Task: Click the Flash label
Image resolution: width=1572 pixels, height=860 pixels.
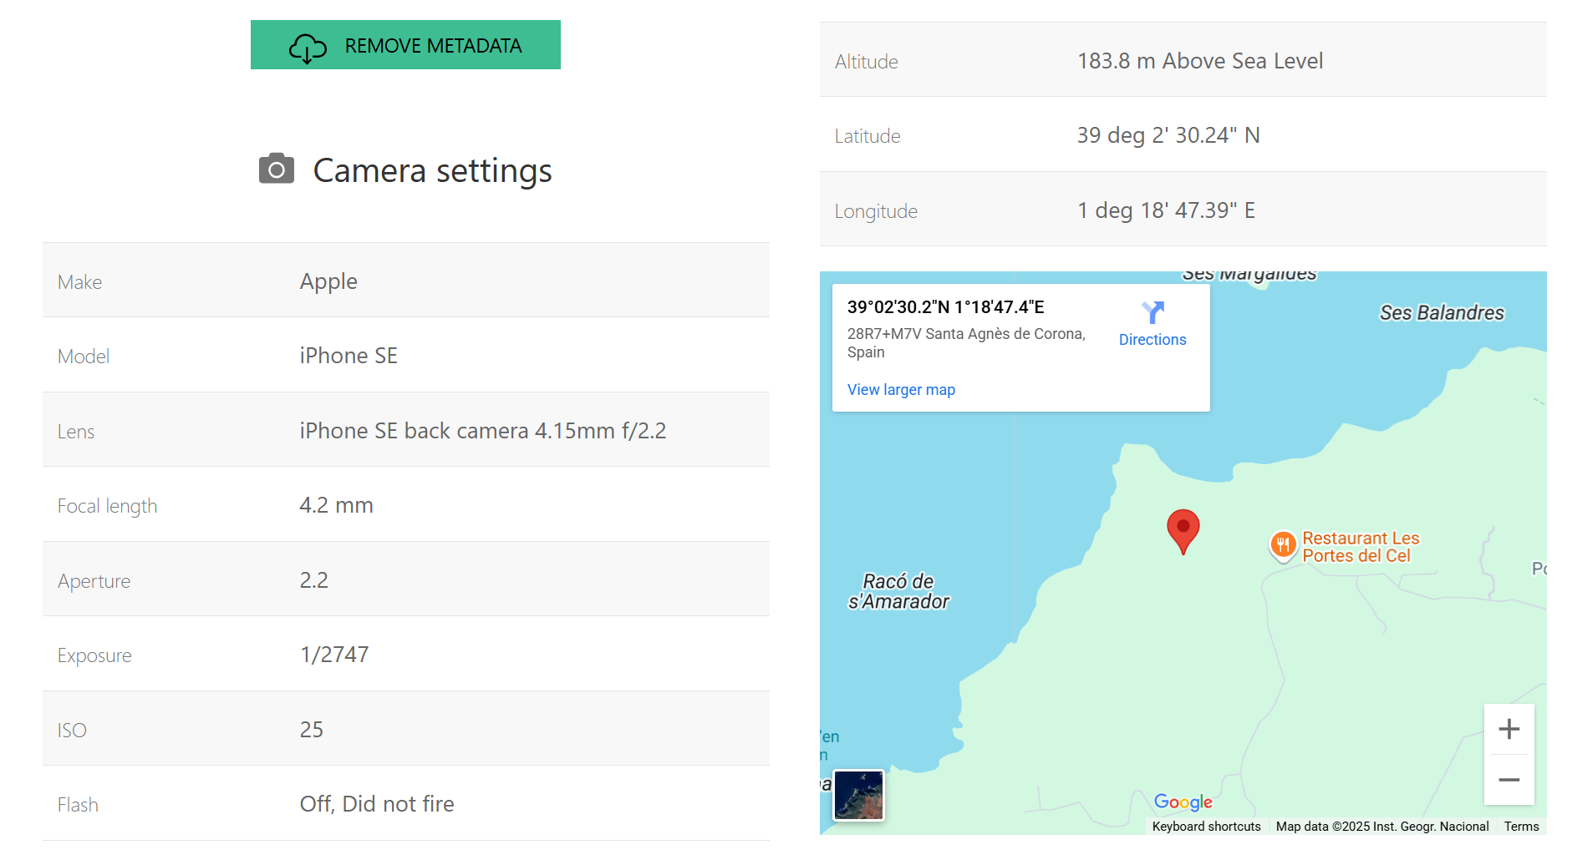Action: point(78,805)
